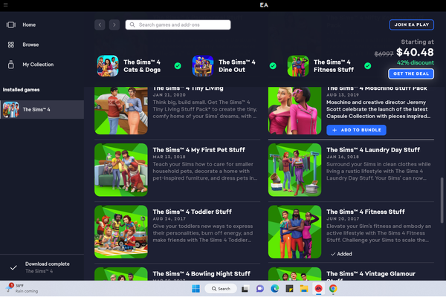
Task: Select The Sims 4 under Installed games
Action: [x=42, y=109]
